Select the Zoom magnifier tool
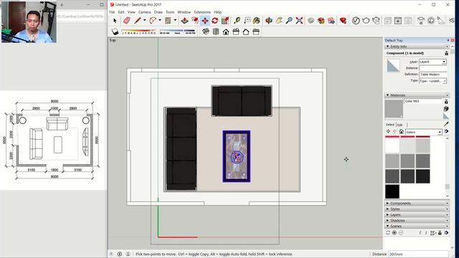The width and height of the screenshot is (459, 258). click(x=289, y=21)
